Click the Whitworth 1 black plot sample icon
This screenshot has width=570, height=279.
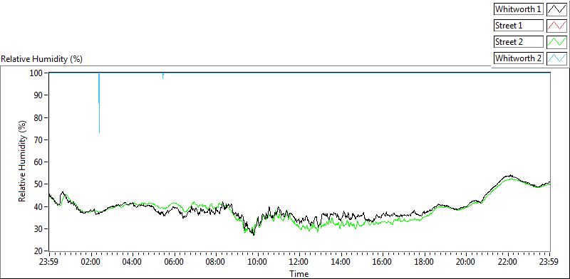(x=557, y=9)
